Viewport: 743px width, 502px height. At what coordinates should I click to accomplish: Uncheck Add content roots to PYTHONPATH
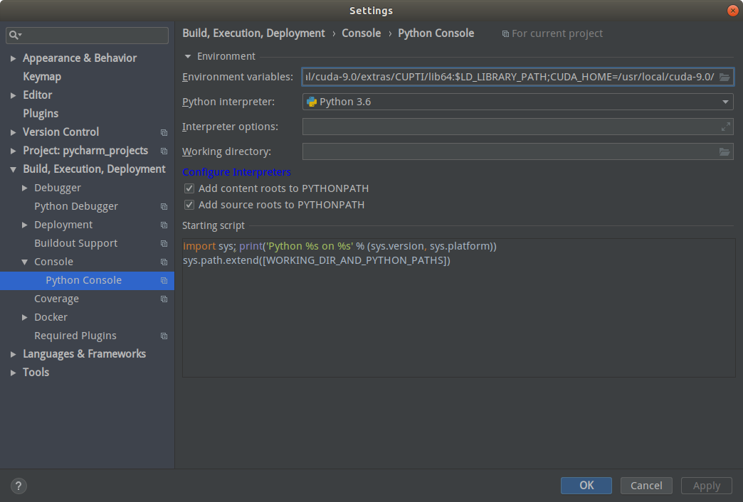[189, 188]
